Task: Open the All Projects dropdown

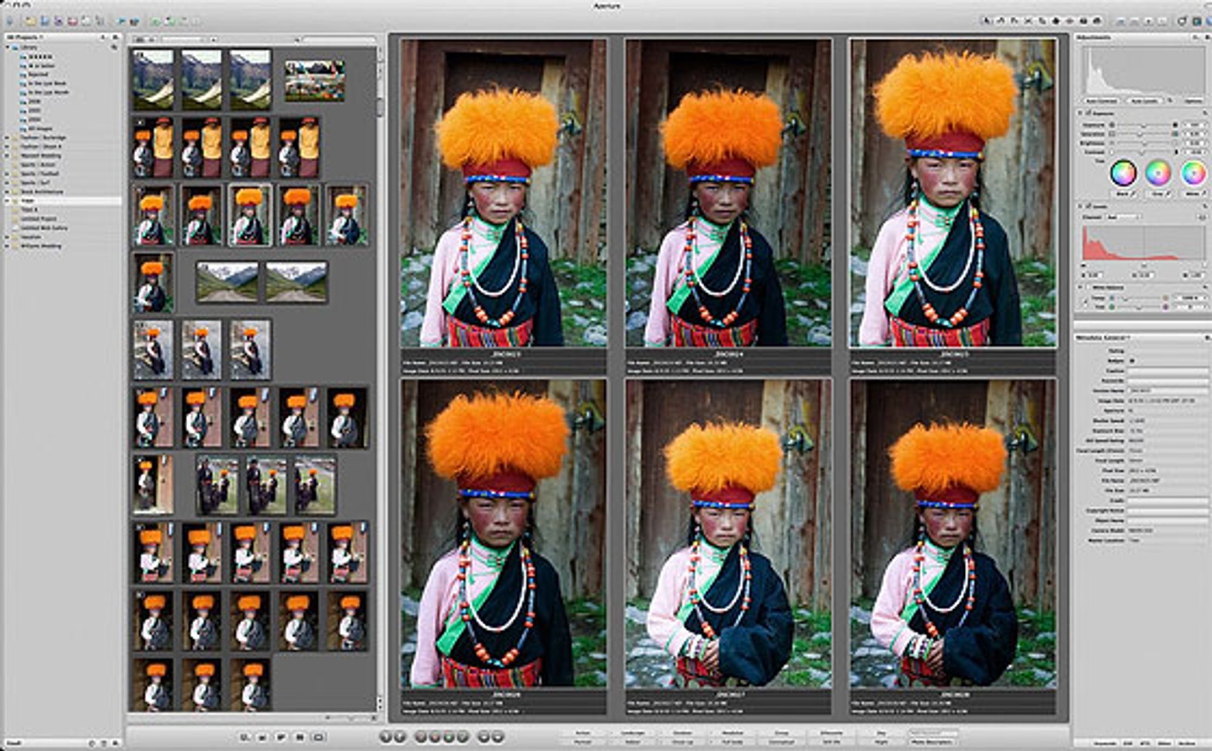Action: (24, 38)
